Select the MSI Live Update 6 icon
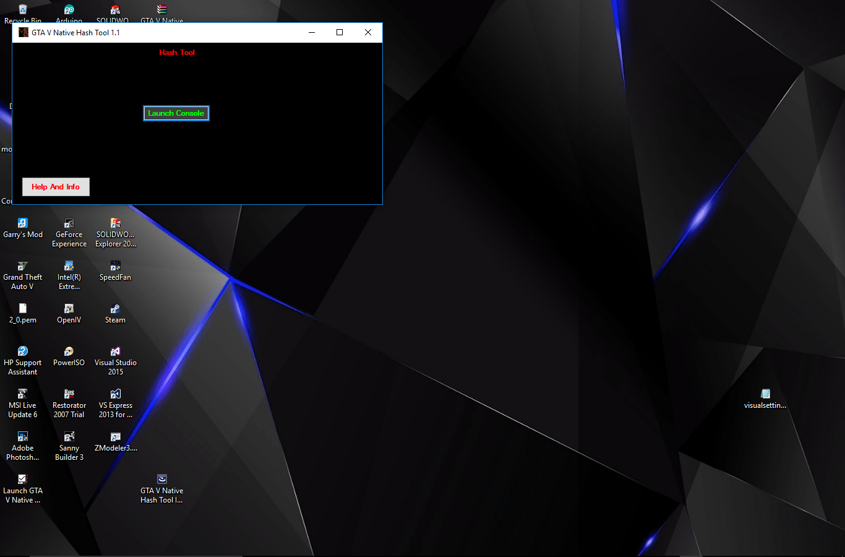 (x=23, y=404)
